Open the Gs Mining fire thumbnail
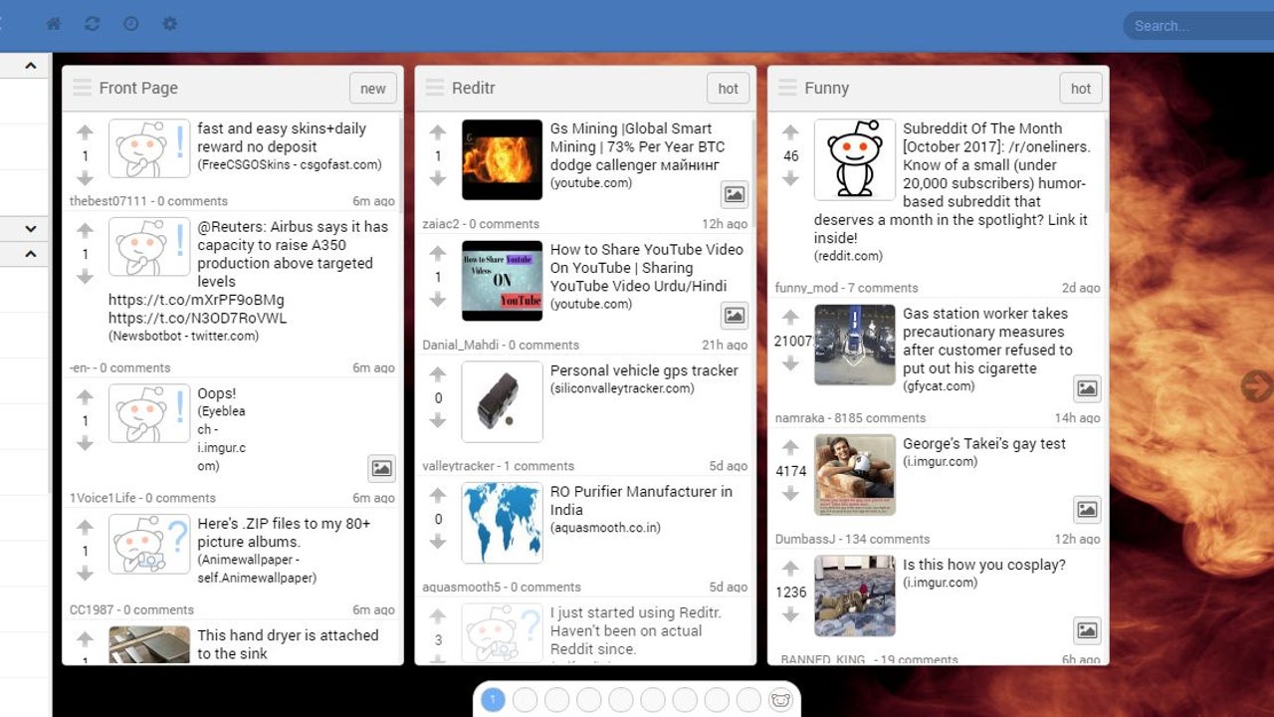The height and width of the screenshot is (717, 1274). click(x=502, y=159)
